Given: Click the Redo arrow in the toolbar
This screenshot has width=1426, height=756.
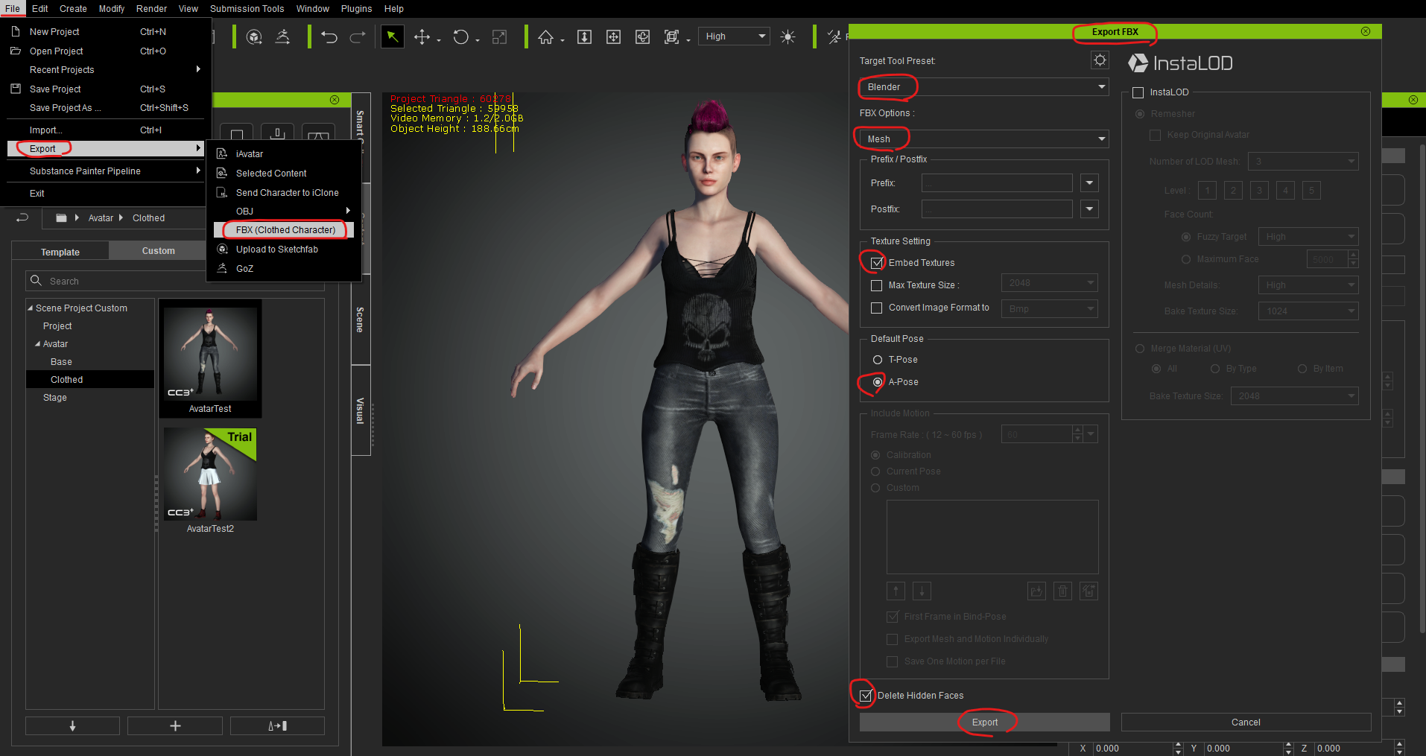Looking at the screenshot, I should click(358, 36).
